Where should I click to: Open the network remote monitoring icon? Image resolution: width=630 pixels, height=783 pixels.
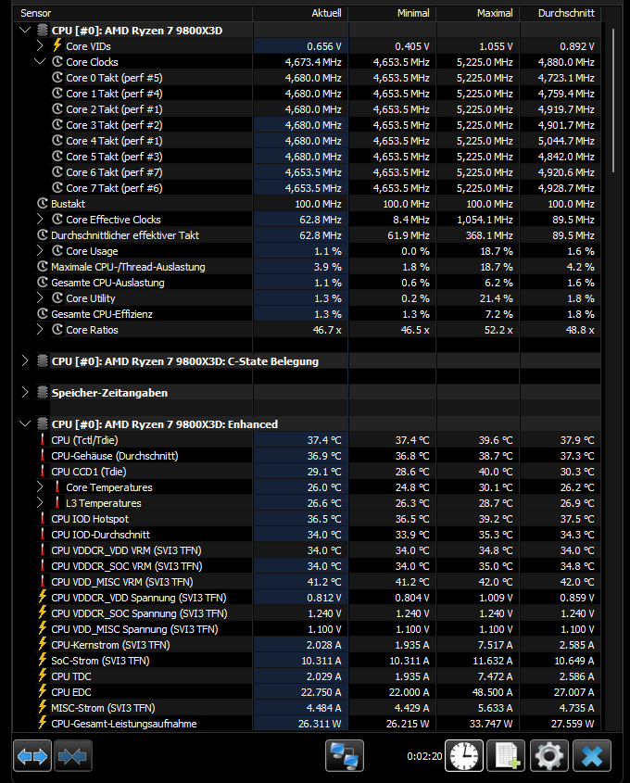(x=345, y=756)
